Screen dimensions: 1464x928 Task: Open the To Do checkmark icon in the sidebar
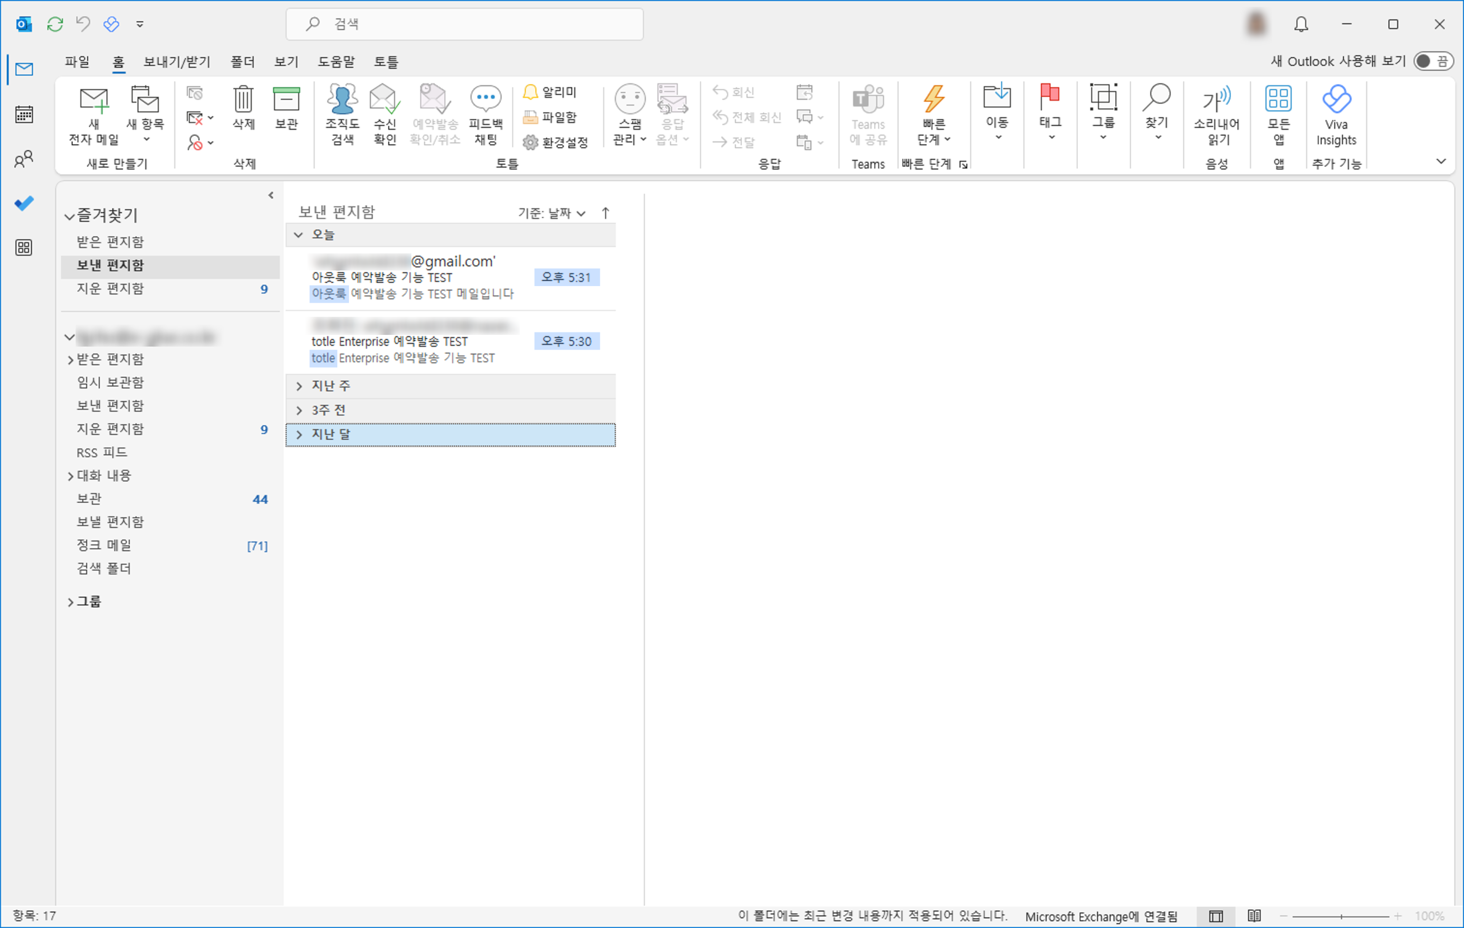24,203
